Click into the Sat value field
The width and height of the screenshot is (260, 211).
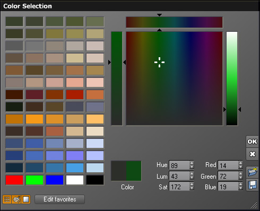point(179,187)
